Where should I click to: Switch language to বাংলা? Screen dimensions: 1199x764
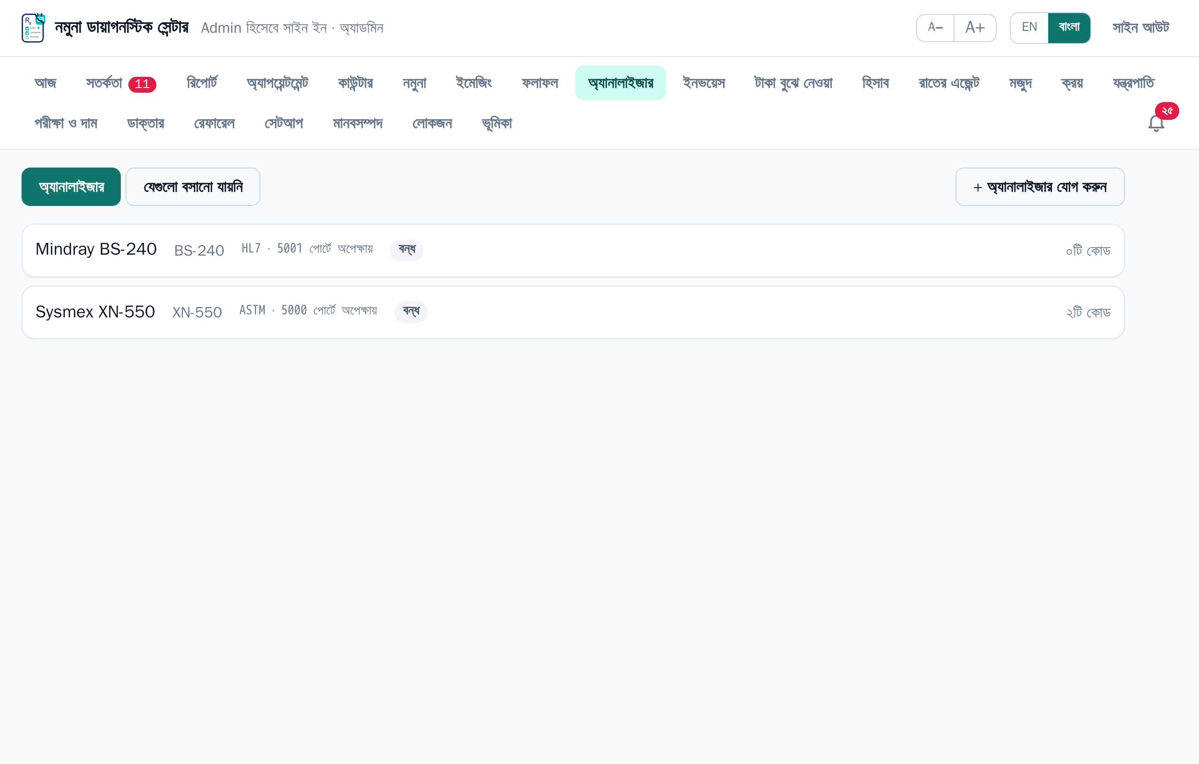(x=1069, y=28)
